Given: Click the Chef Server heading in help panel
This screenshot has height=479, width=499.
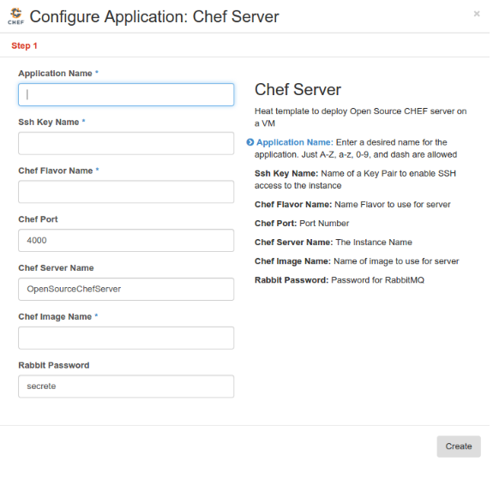Looking at the screenshot, I should pyautogui.click(x=298, y=90).
